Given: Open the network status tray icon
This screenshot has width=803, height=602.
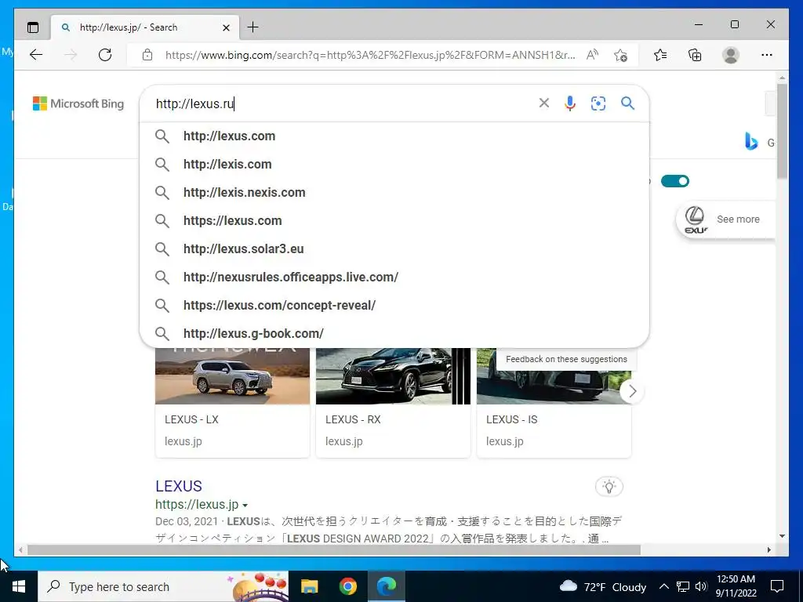Looking at the screenshot, I should (683, 586).
